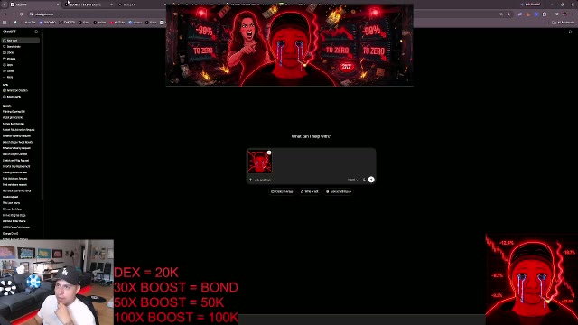Screen dimensions: 578x325
Task: Open the first GPT entry in the sidebar
Action: tap(20, 90)
